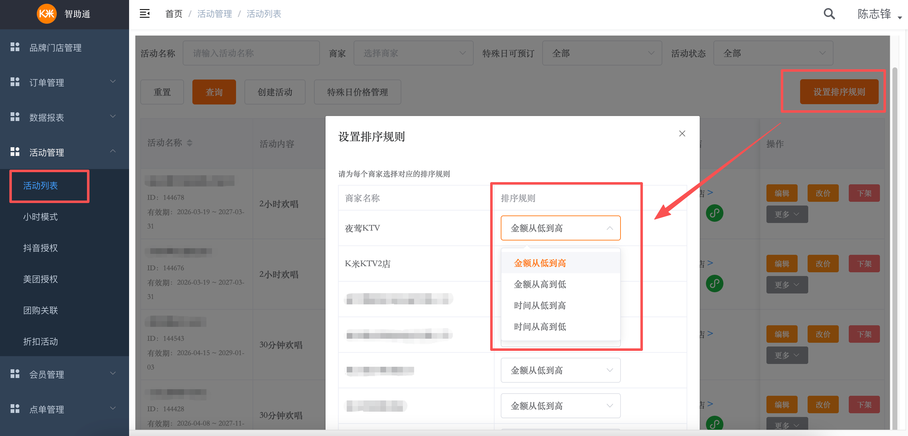Click 改价 for ID 144678 row
908x436 pixels.
coord(823,193)
